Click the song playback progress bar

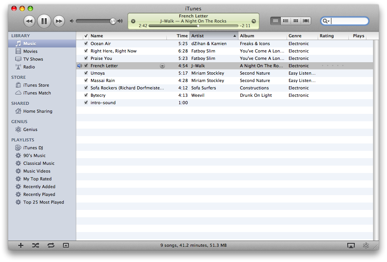coord(194,26)
